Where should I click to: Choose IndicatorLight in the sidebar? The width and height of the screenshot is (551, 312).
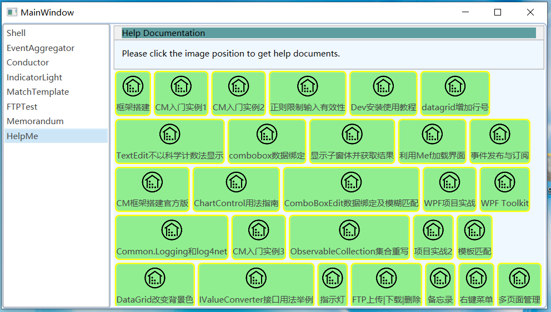pos(56,77)
